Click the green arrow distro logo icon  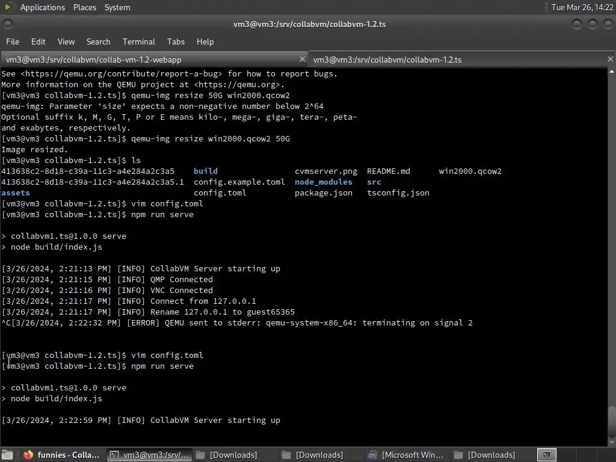point(10,7)
